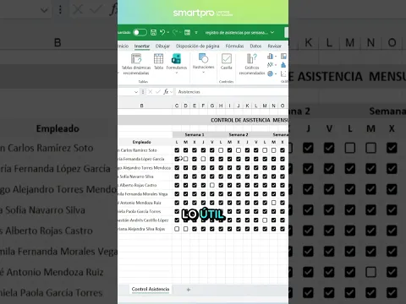Screen dimensions: 406x304
Task: Open the Undo history dropdown arrow
Action: tap(168, 33)
